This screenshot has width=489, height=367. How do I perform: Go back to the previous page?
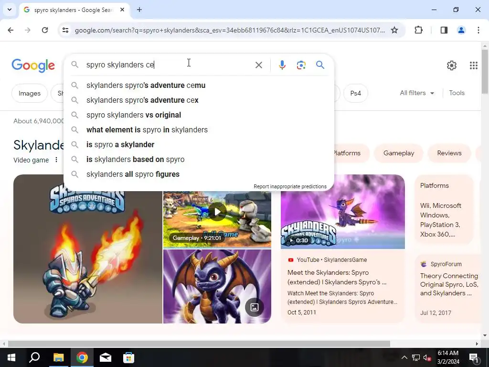[x=11, y=30]
